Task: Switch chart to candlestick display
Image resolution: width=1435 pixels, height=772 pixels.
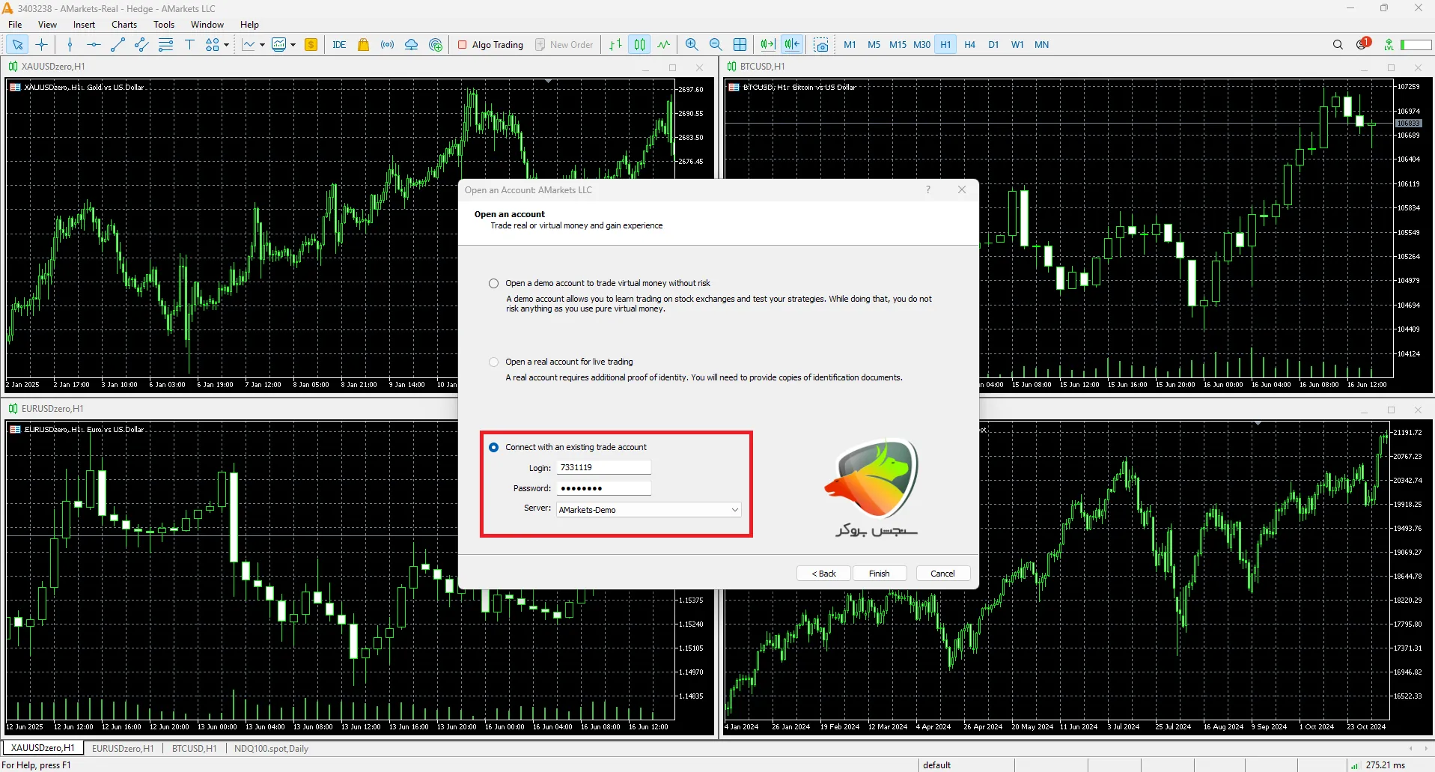Action: pos(639,45)
